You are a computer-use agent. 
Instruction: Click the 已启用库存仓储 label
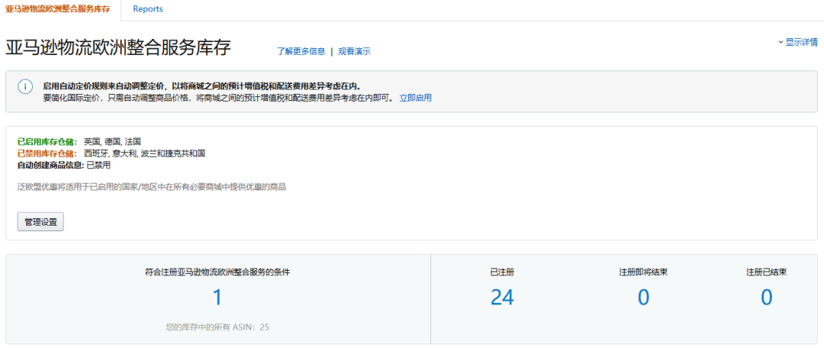coord(47,141)
